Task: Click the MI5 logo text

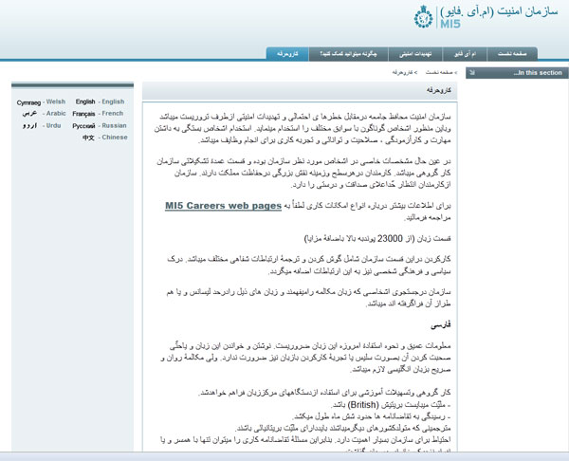Action: tap(450, 24)
